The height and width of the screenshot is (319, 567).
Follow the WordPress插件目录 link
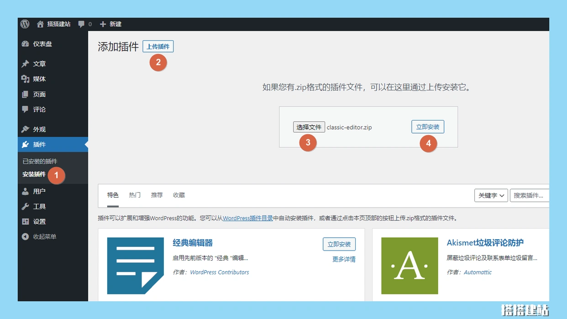pos(247,218)
